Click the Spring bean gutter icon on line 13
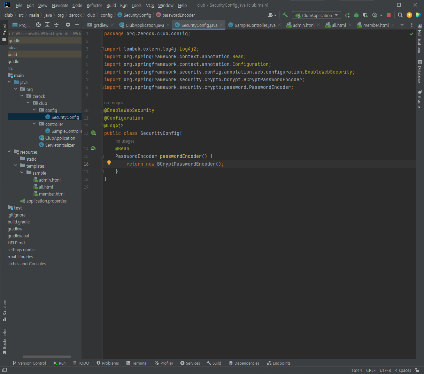The image size is (424, 374). click(93, 133)
